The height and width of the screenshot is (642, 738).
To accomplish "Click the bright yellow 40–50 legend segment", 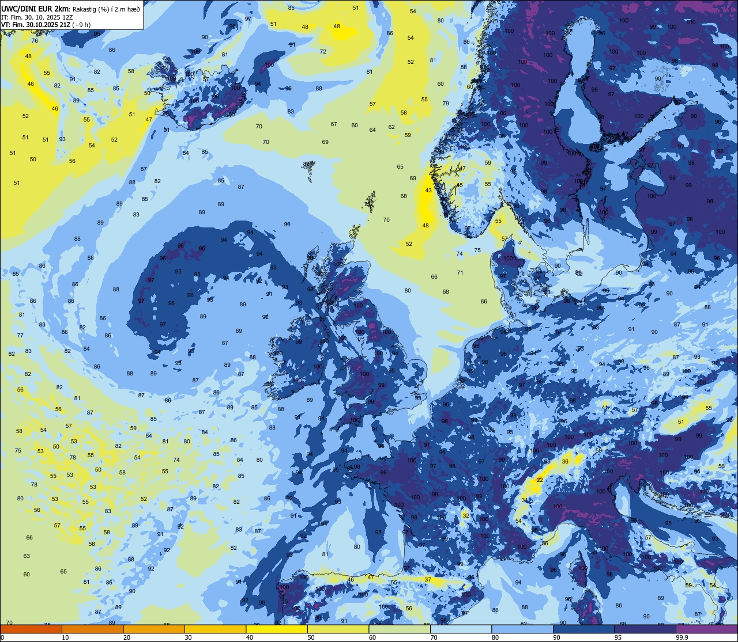I will click(277, 629).
